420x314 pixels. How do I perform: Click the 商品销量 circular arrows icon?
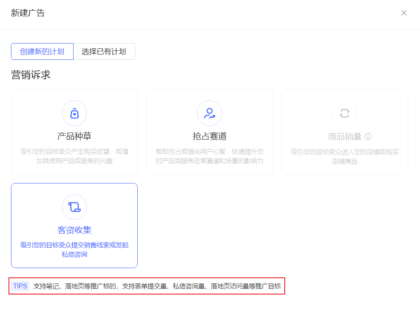tap(344, 113)
